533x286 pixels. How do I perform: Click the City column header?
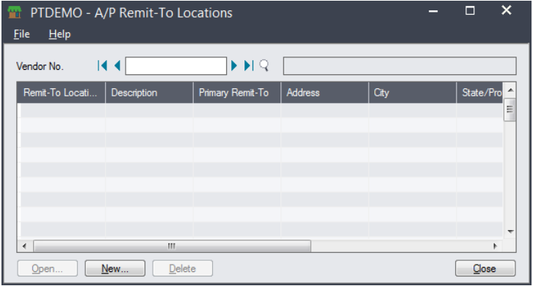click(413, 93)
